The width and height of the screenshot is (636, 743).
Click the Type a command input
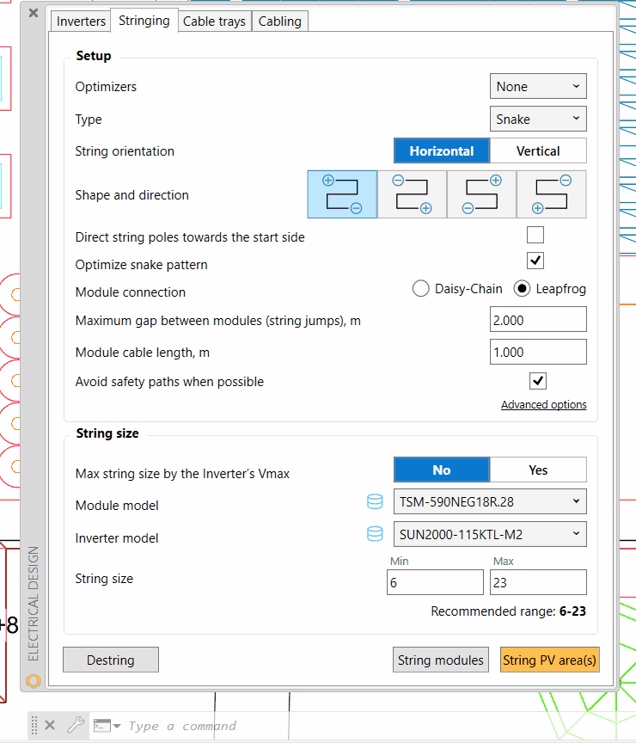pos(182,726)
